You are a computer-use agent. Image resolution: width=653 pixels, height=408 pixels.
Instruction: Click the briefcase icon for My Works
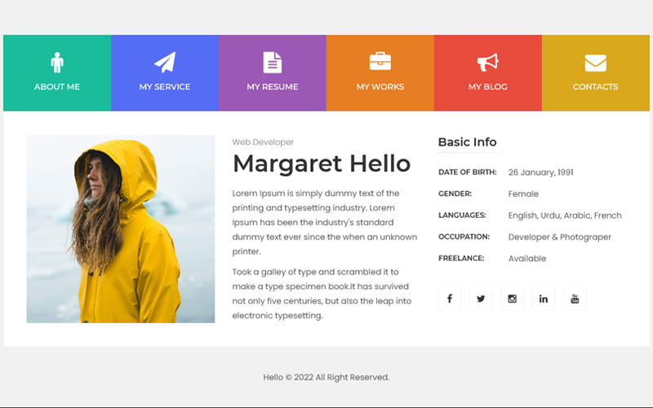click(x=380, y=61)
